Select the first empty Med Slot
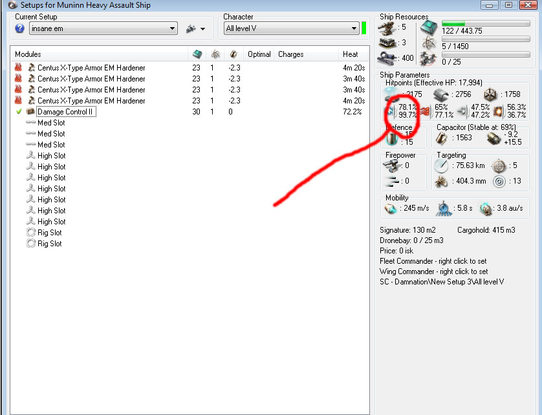The image size is (542, 415). coord(51,123)
